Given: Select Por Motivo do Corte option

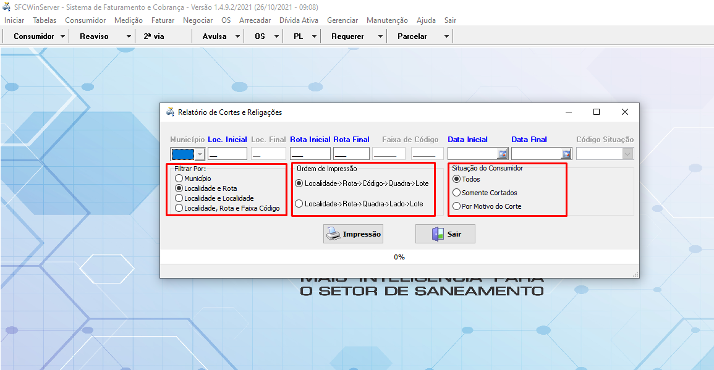Looking at the screenshot, I should tap(457, 206).
